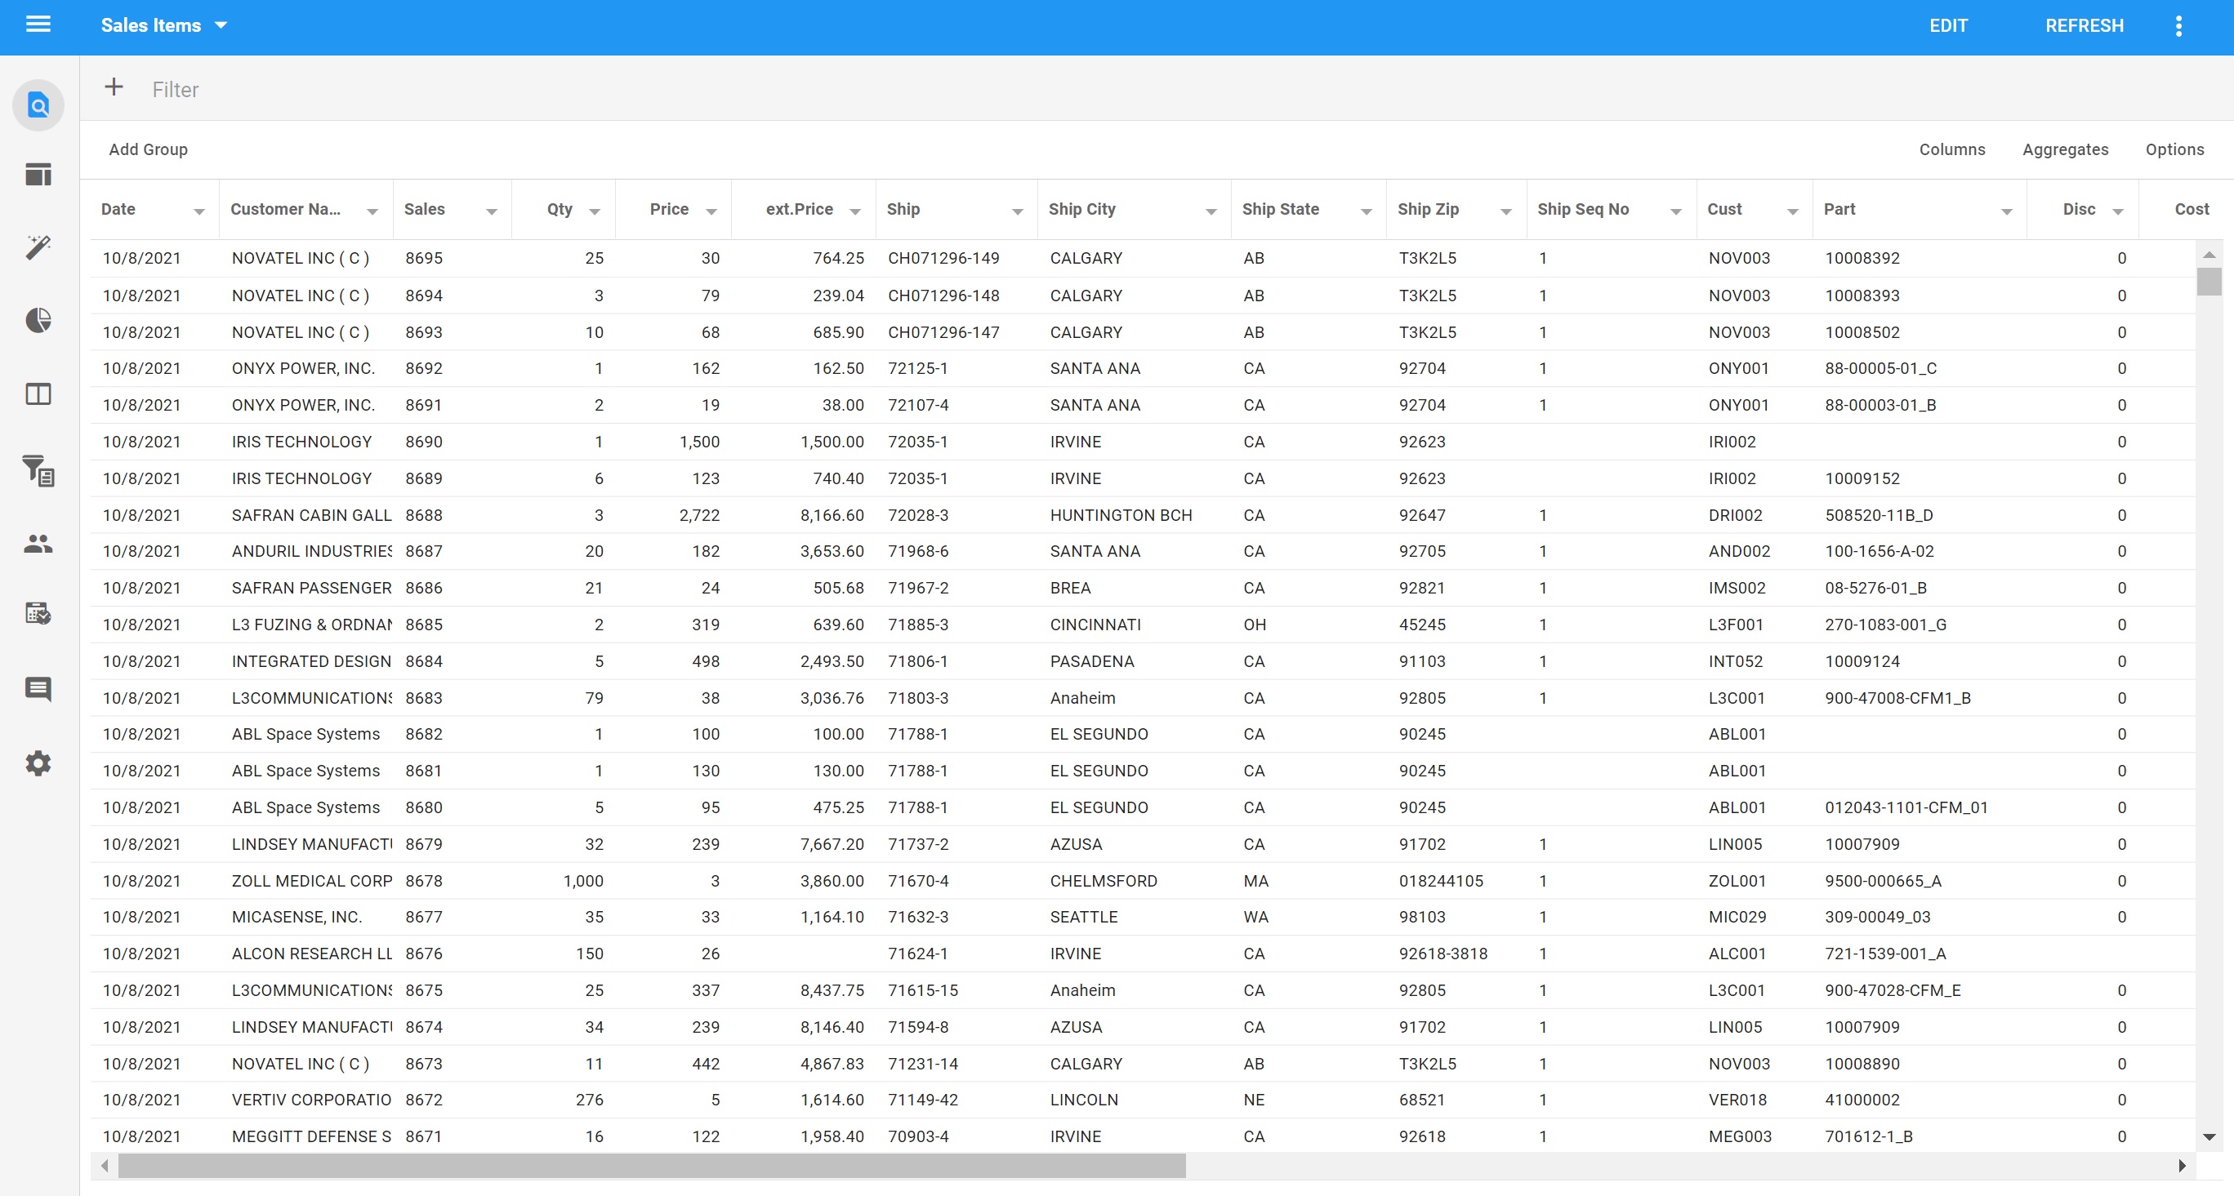2234x1196 pixels.
Task: Click the search query sidebar icon
Action: [38, 106]
